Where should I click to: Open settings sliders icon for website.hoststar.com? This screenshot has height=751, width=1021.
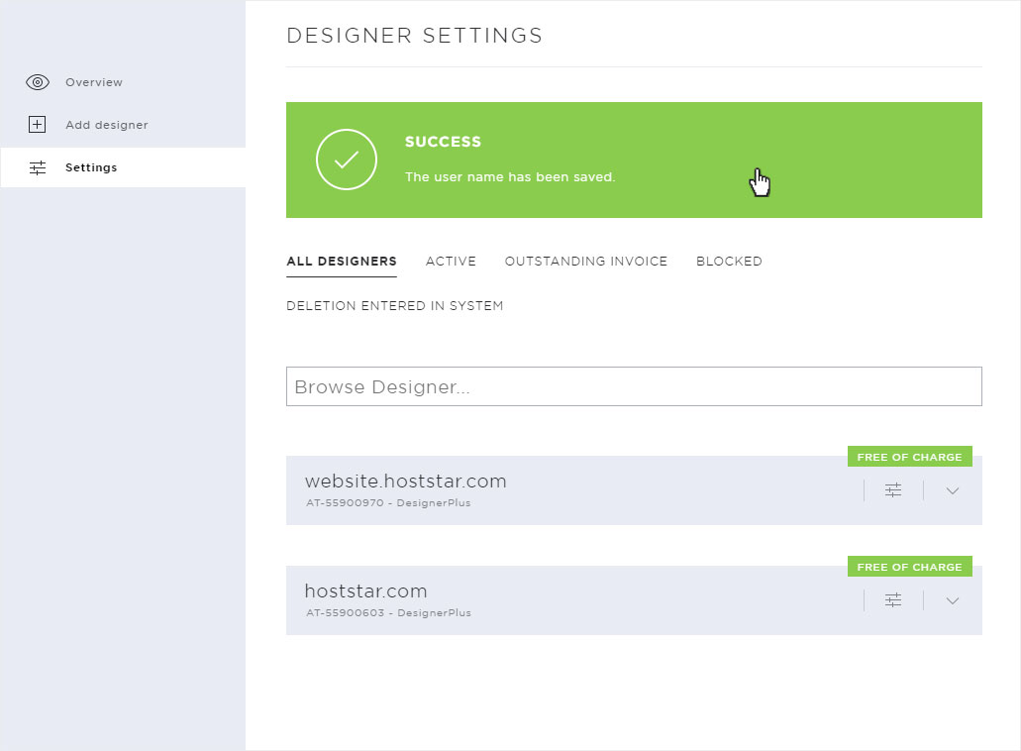point(893,489)
